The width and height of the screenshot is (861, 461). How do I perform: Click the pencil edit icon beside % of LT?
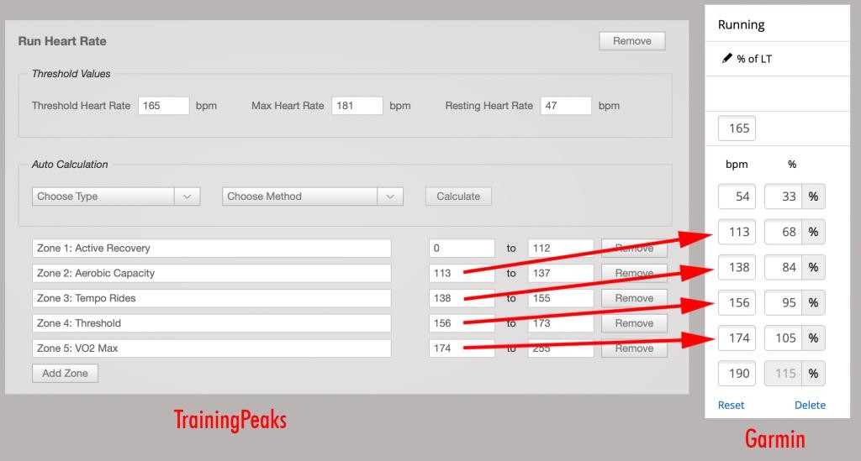[x=727, y=58]
